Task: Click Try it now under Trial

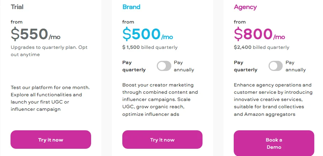Action: tap(51, 140)
